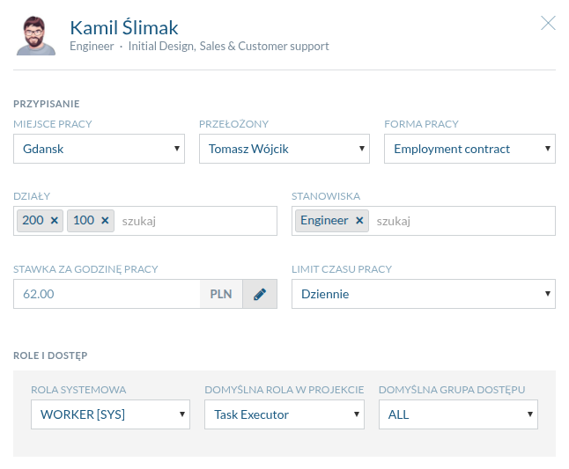The height and width of the screenshot is (469, 569).
Task: Click the ROLA SYSTEMOWA label
Action: [x=78, y=390]
